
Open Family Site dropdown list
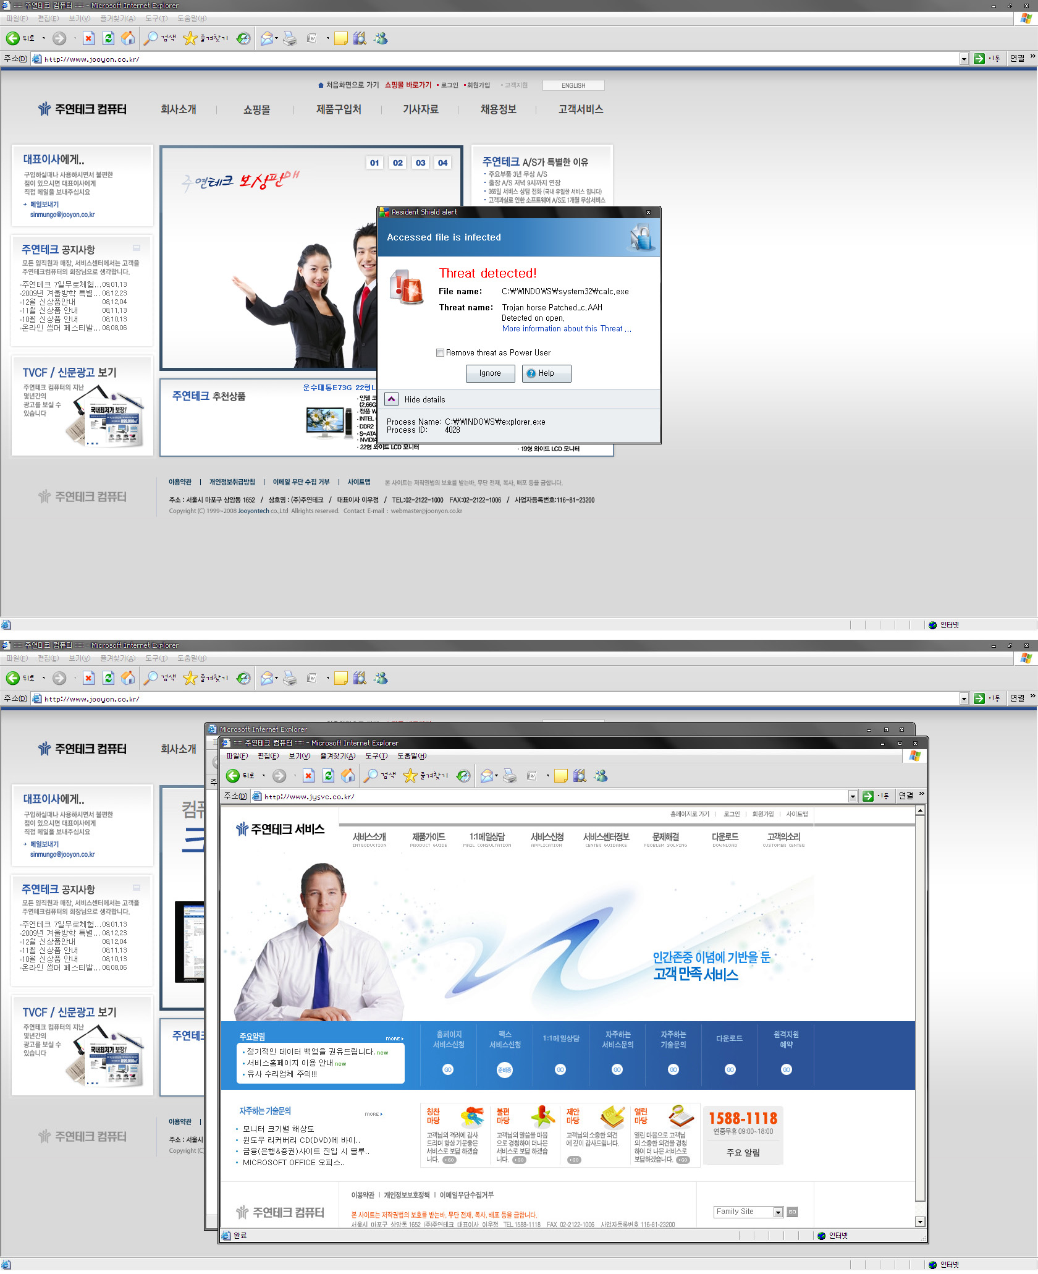[x=778, y=1212]
